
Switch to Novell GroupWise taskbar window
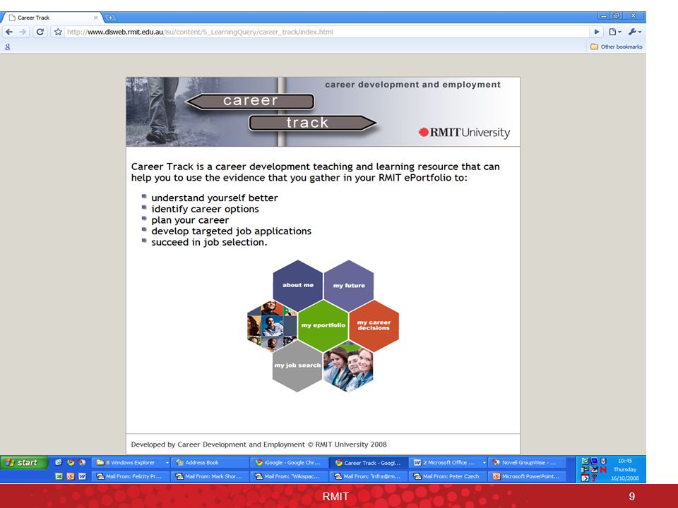[x=528, y=463]
